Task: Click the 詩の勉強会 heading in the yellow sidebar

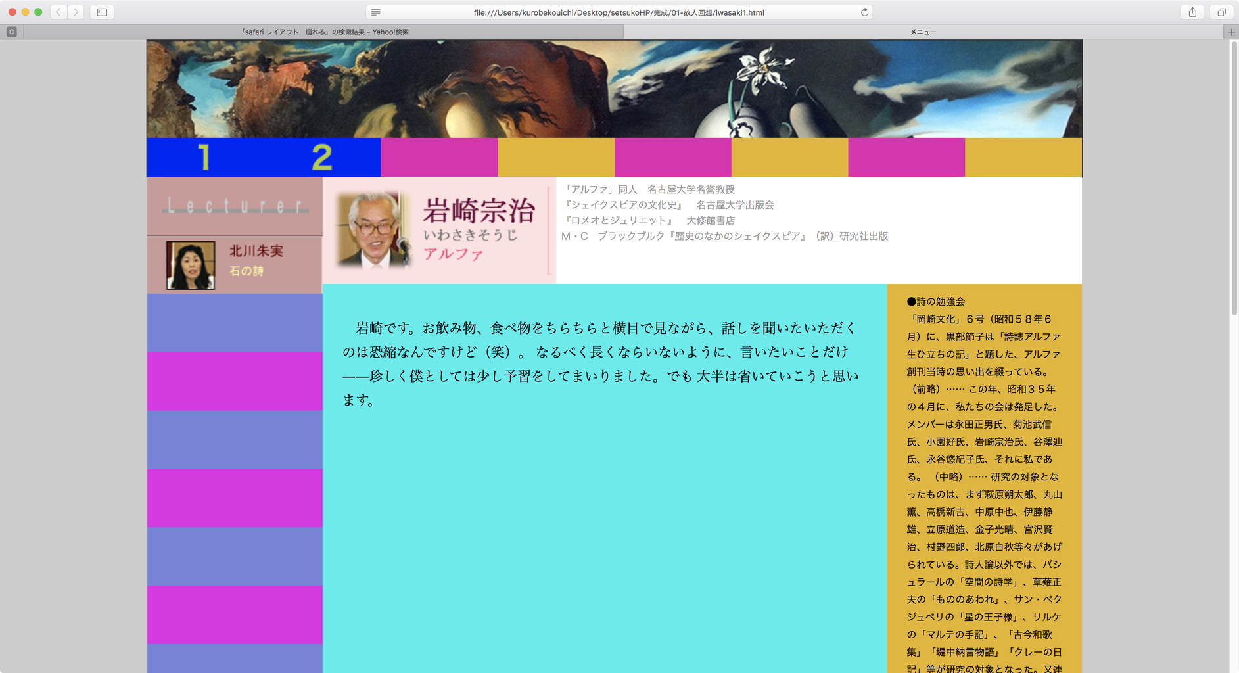Action: (x=937, y=301)
